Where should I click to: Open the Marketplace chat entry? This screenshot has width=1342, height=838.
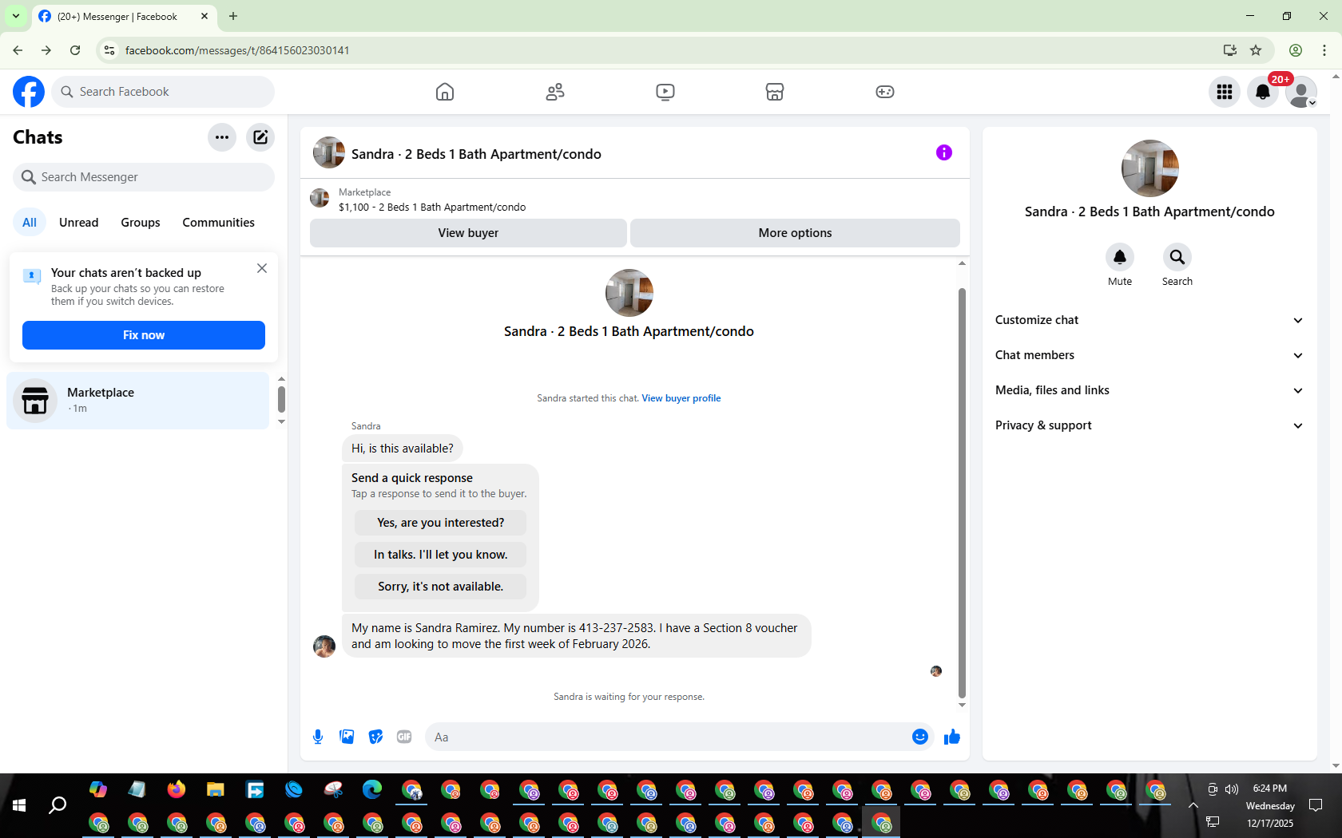[x=138, y=401]
